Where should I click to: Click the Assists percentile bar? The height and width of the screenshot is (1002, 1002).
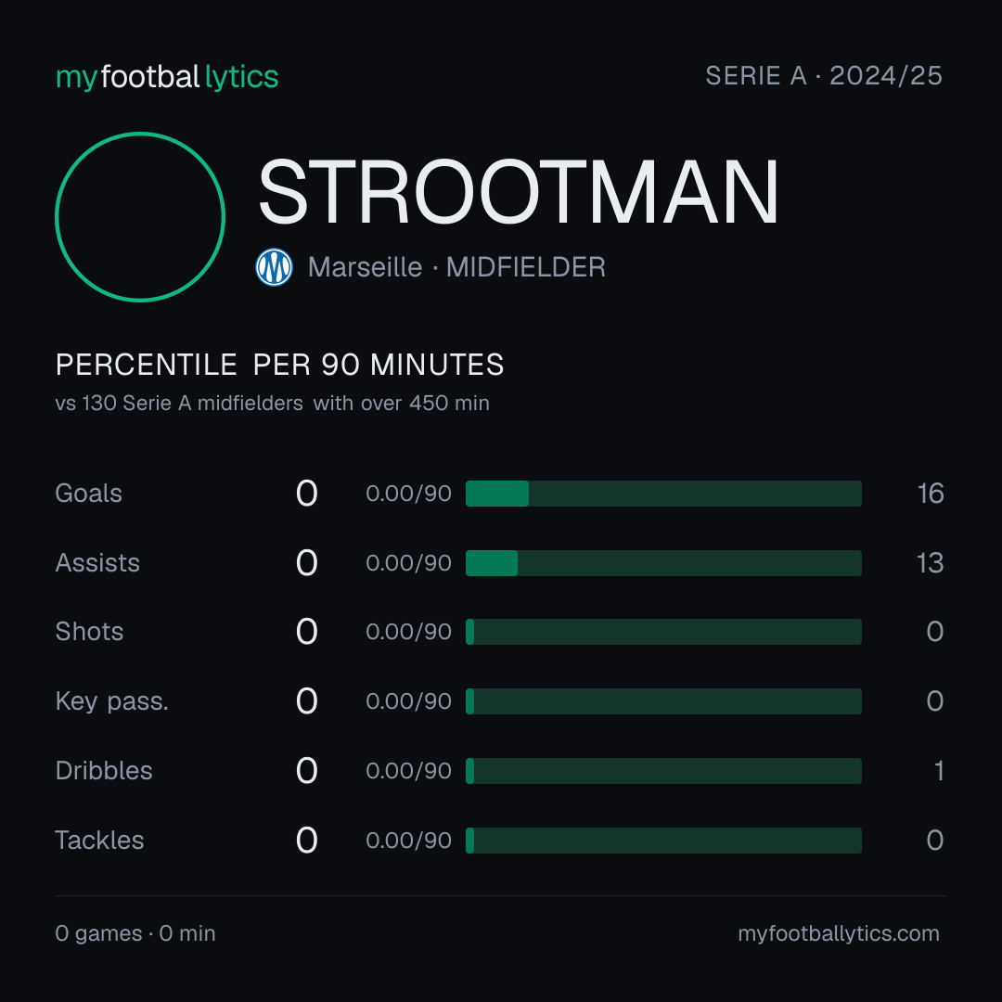pos(663,563)
